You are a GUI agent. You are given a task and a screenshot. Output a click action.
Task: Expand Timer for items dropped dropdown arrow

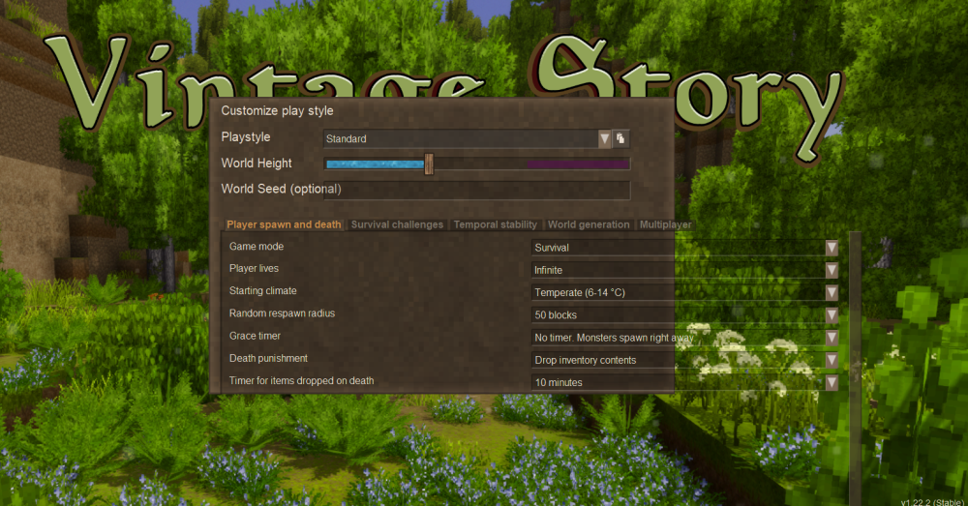point(832,382)
